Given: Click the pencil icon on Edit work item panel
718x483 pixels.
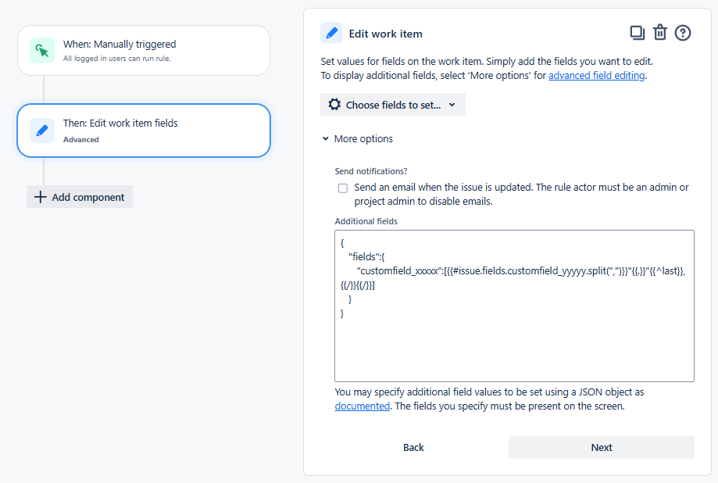Looking at the screenshot, I should tap(331, 32).
